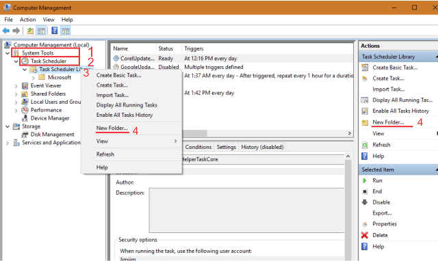This screenshot has width=438, height=261.
Task: Click the Forward arrow in the toolbar
Action: coord(16,31)
